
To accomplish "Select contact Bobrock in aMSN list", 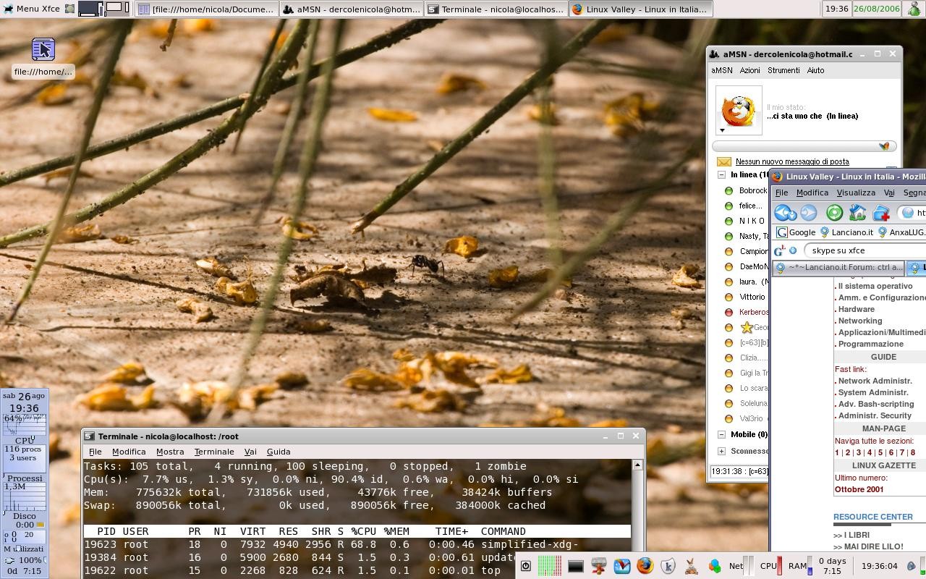I will tap(752, 190).
